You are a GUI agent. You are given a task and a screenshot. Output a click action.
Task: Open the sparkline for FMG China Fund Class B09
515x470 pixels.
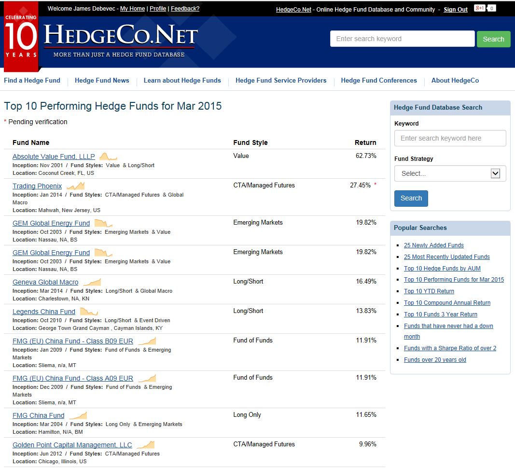[147, 341]
